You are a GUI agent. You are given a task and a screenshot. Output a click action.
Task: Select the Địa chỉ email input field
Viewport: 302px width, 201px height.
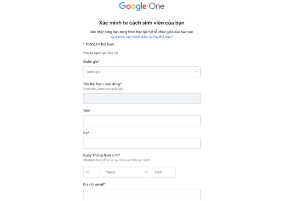click(142, 194)
